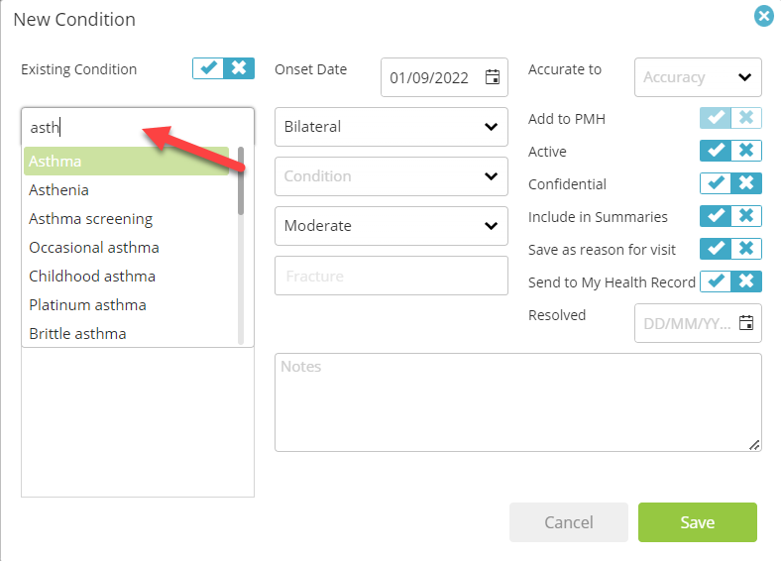Select Asthma from suggestion list
This screenshot has width=781, height=561.
point(127,161)
